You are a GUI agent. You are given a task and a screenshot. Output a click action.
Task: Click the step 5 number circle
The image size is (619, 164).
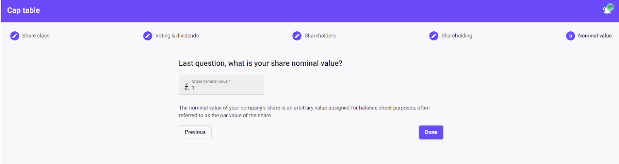571,36
